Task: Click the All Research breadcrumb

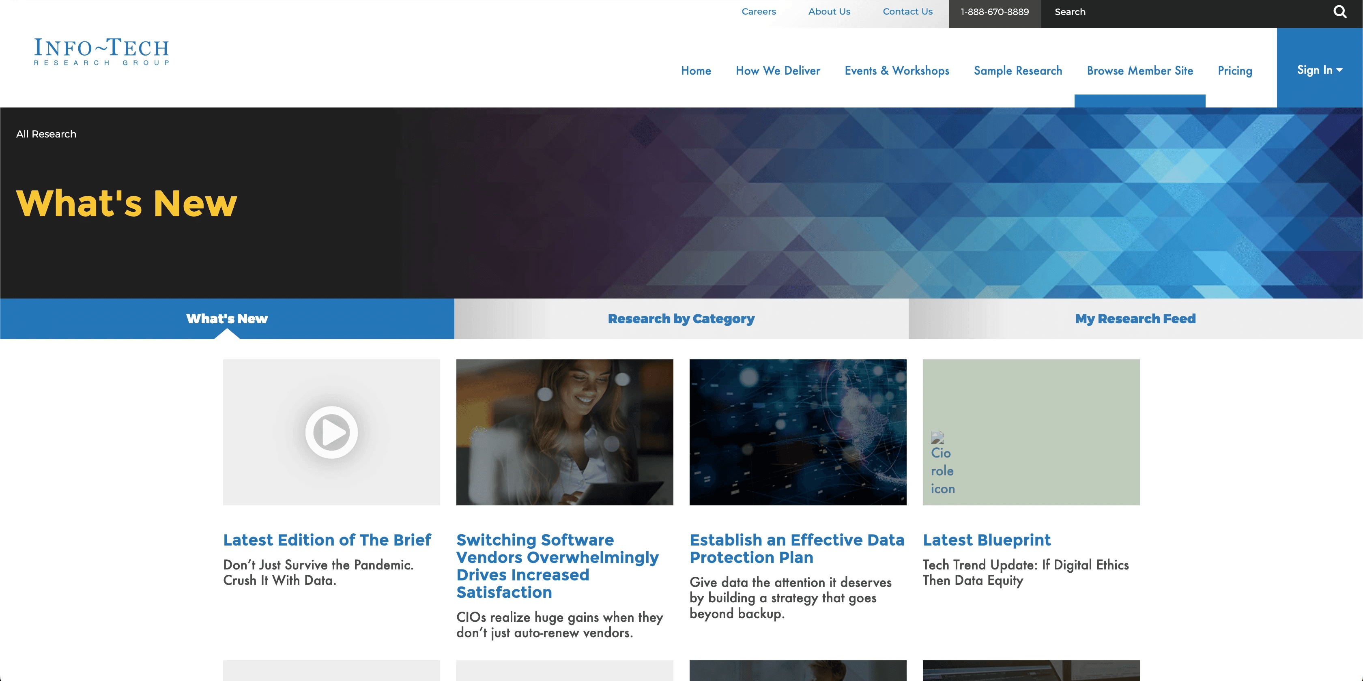Action: pyautogui.click(x=46, y=134)
